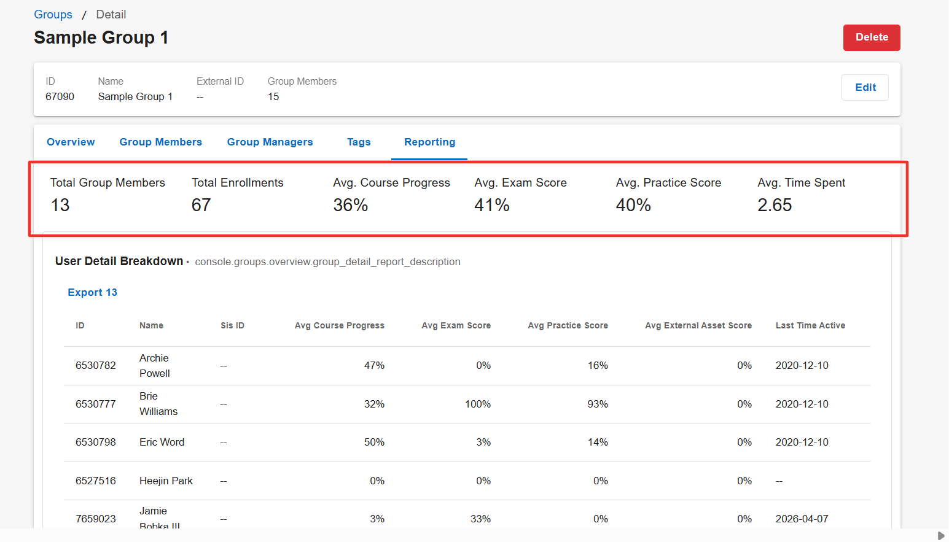
Task: Delete Sample Group 1
Action: (872, 37)
